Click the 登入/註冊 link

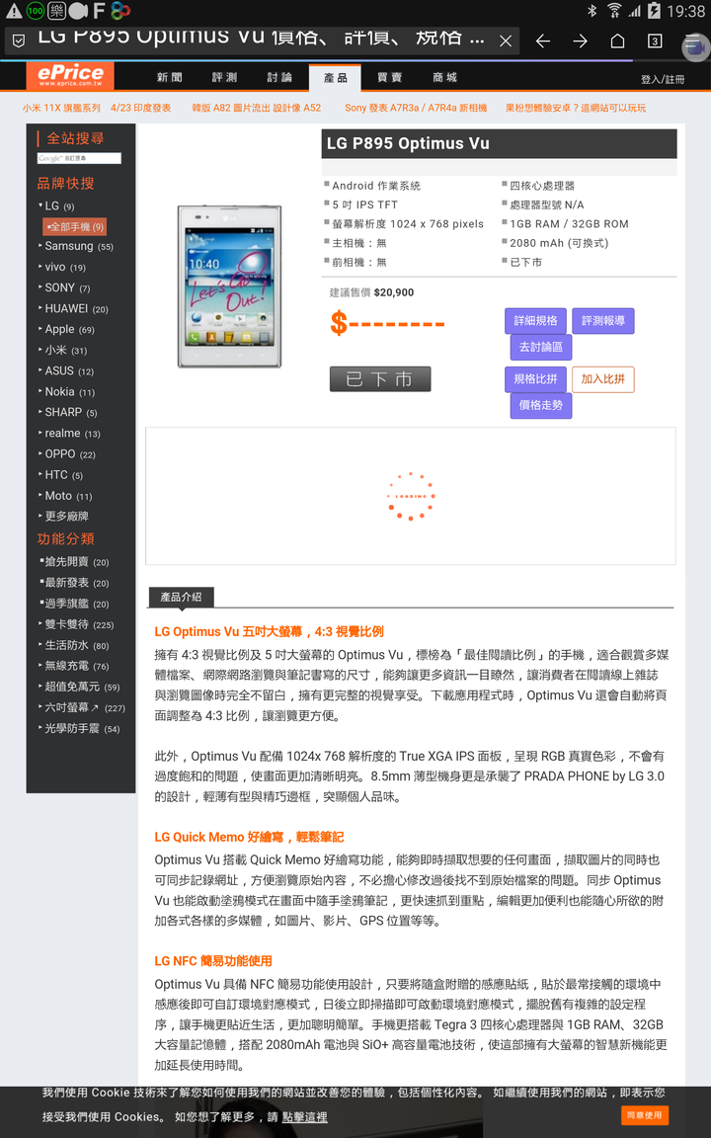(x=663, y=79)
